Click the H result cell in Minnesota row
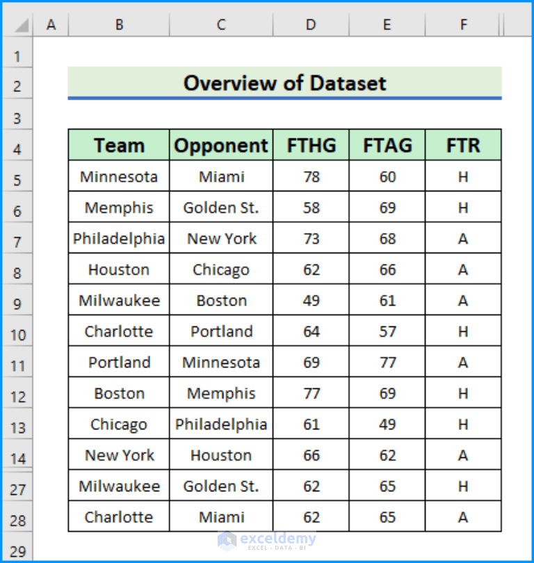The width and height of the screenshot is (534, 563). 462,176
